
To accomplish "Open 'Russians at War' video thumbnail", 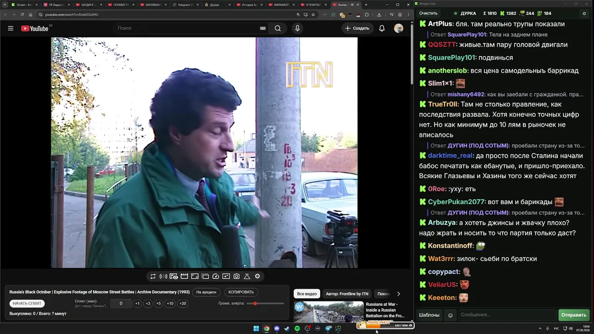I will (x=329, y=312).
